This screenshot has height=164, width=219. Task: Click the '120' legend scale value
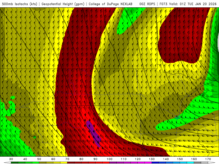pos(138,159)
